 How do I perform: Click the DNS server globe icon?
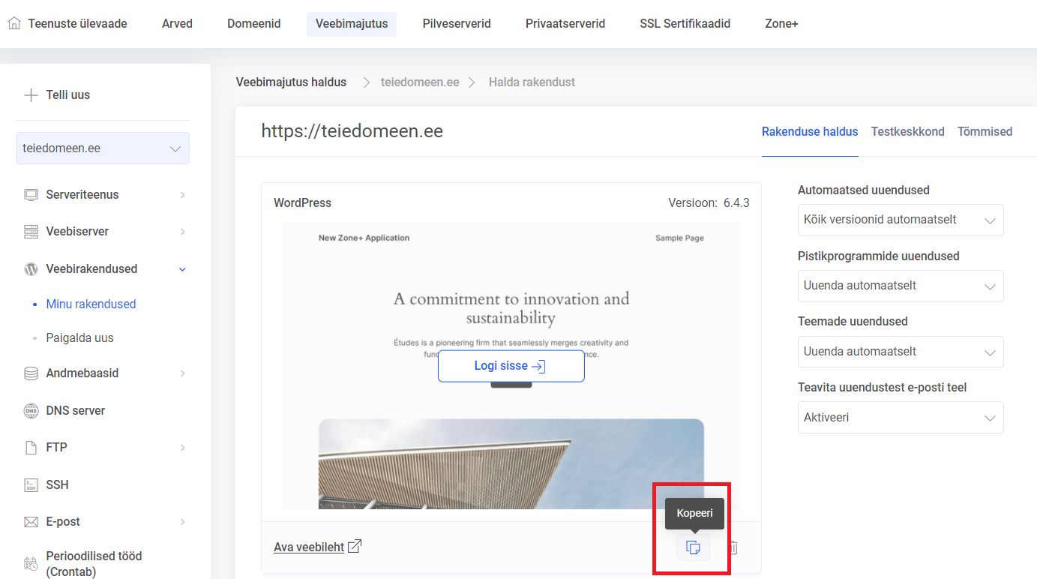click(31, 411)
